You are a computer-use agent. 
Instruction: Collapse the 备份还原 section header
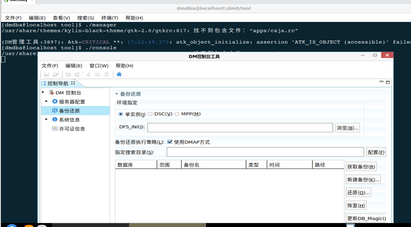(117, 94)
